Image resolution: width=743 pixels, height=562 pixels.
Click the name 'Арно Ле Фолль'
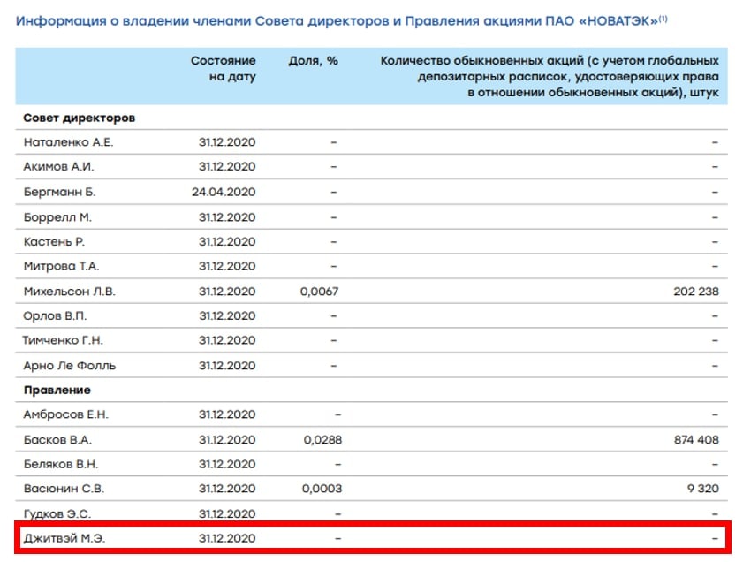click(x=70, y=366)
